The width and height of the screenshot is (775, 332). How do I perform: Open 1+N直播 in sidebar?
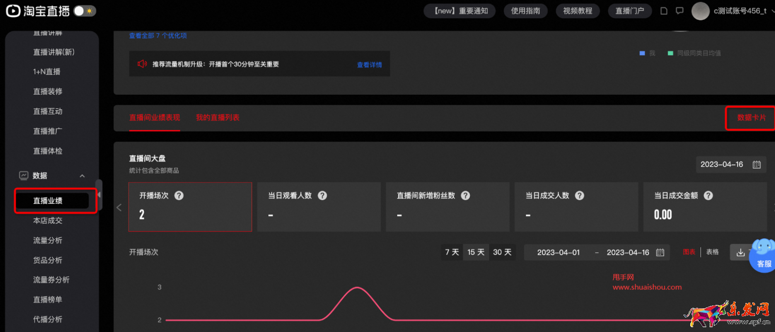47,72
